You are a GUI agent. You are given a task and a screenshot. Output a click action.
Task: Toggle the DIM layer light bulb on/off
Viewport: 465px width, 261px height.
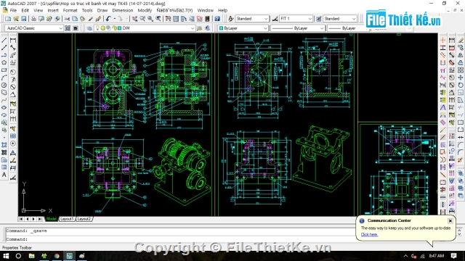coord(97,28)
